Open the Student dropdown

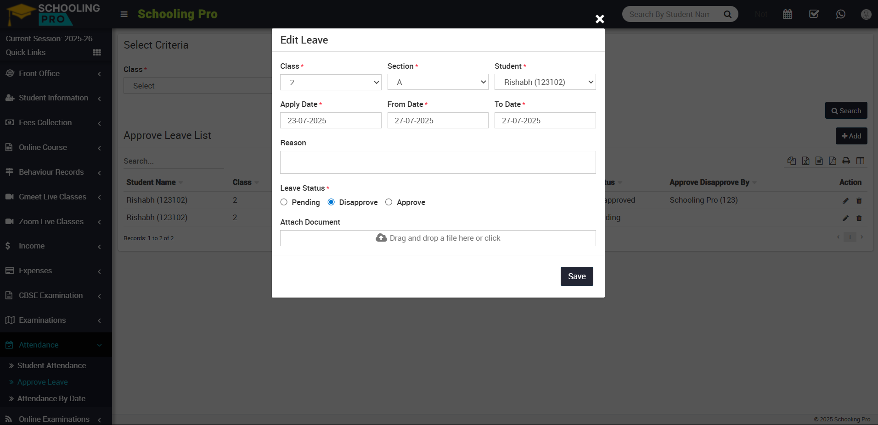[545, 82]
